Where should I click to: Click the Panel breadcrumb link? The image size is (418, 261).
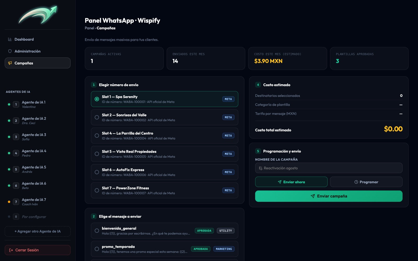[89, 28]
